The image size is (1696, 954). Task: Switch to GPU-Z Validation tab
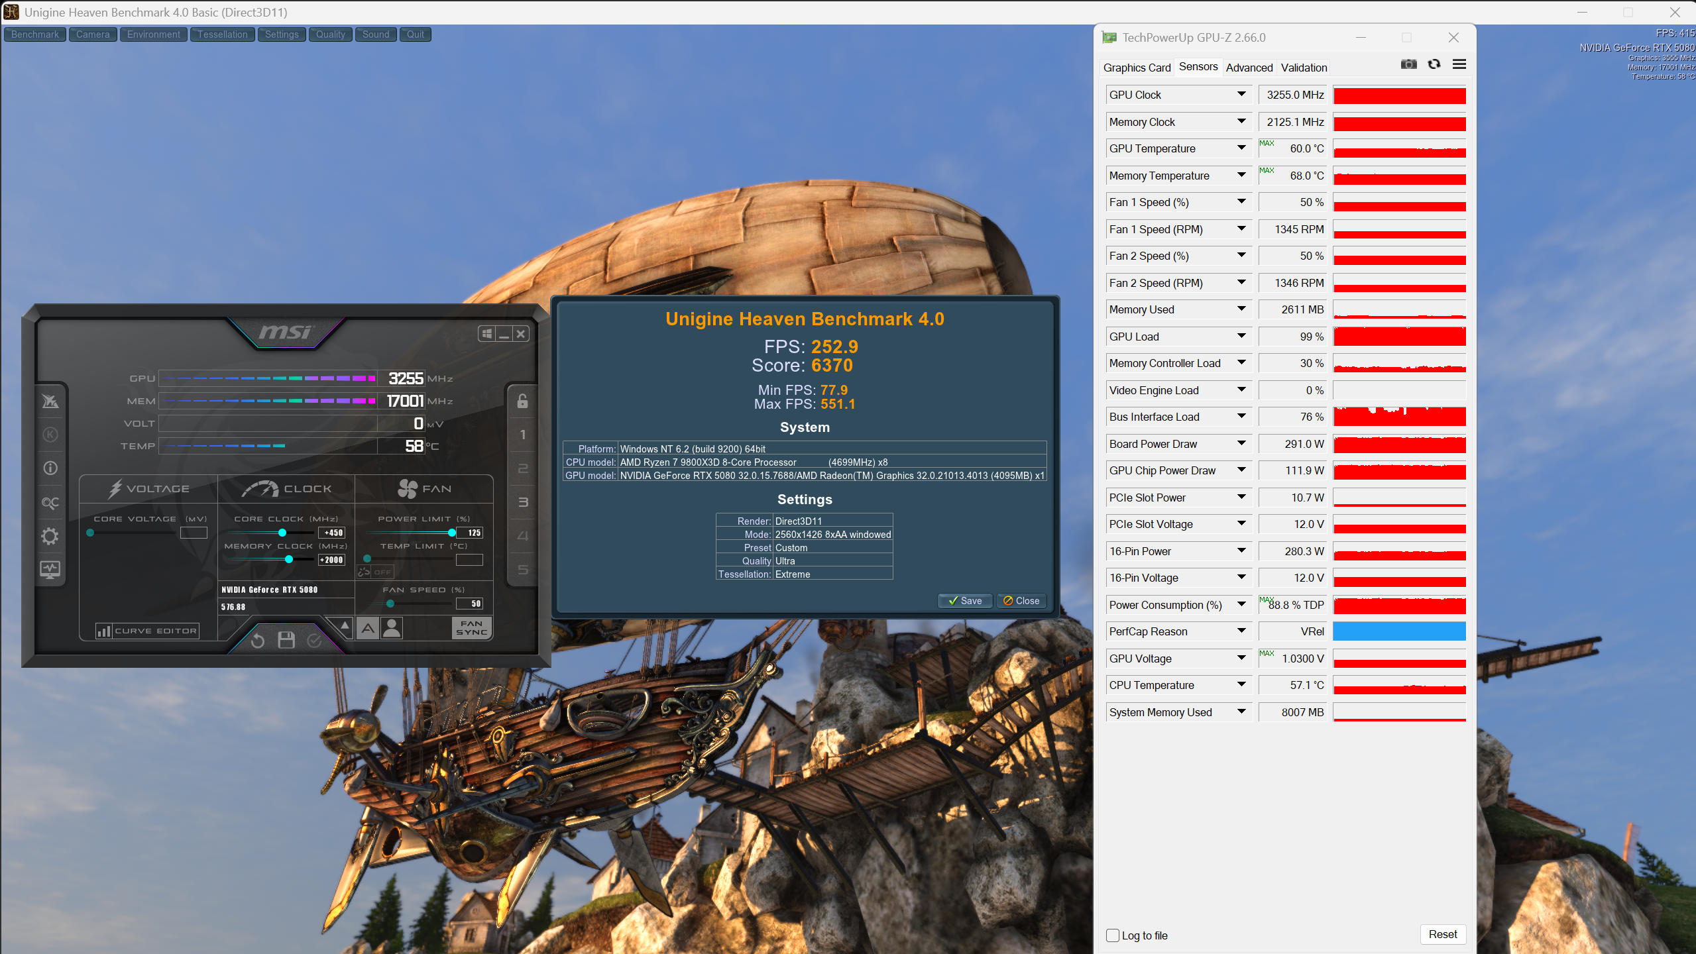1304,68
